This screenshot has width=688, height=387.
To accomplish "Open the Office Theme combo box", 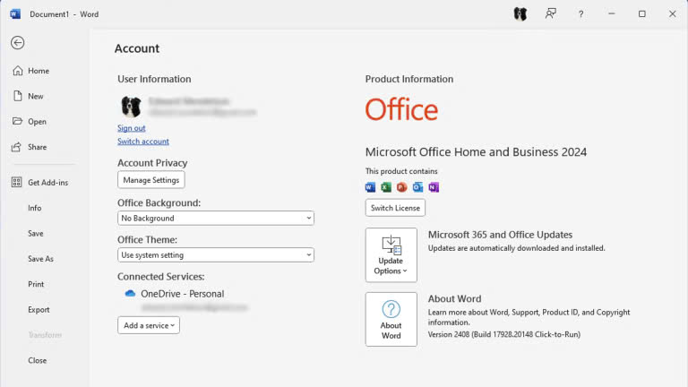I will tap(216, 255).
